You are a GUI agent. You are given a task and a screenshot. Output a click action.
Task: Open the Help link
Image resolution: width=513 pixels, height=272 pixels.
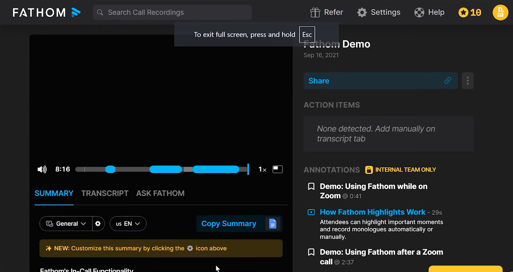pos(436,12)
